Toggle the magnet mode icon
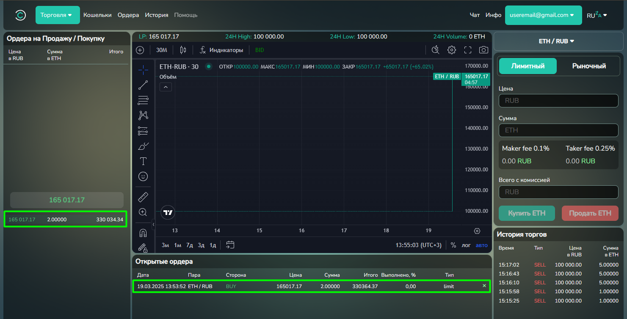Viewport: 627px width, 319px height. pyautogui.click(x=143, y=233)
